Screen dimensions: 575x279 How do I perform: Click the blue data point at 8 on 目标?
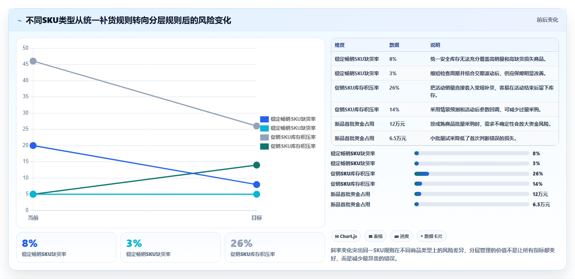(256, 184)
